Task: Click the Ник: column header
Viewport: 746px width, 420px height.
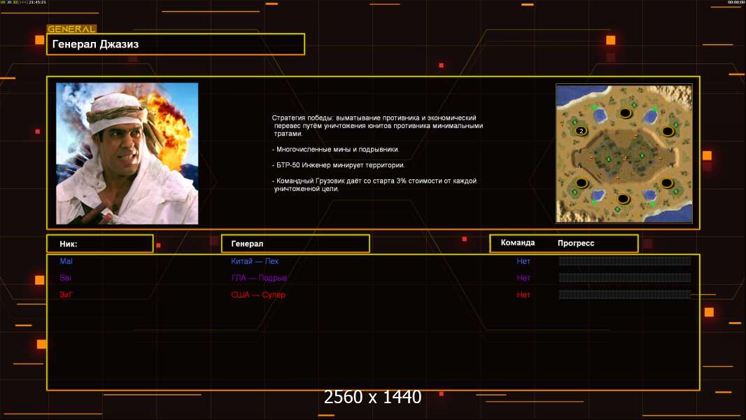Action: pos(99,244)
